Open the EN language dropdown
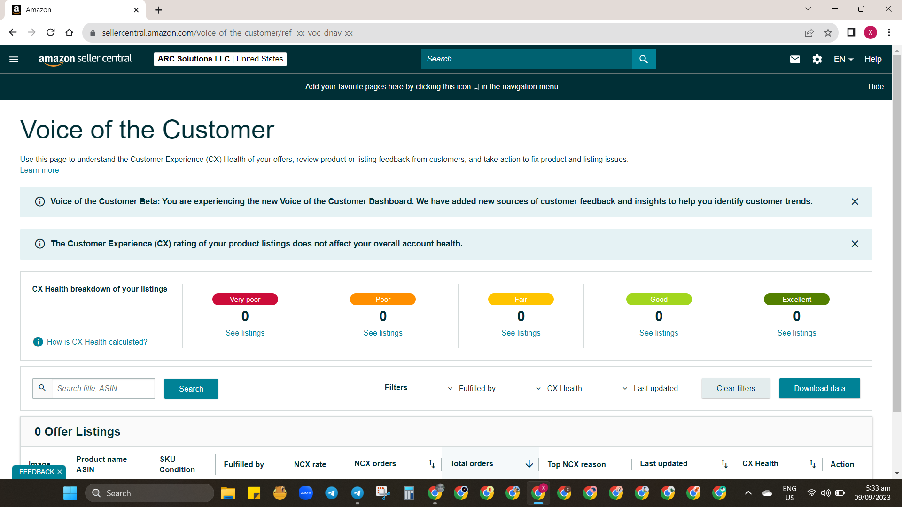The width and height of the screenshot is (902, 507). click(x=843, y=59)
